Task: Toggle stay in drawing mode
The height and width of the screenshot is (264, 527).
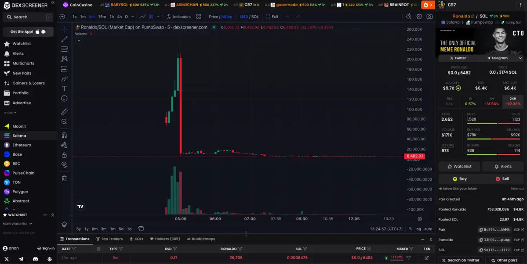Action: pyautogui.click(x=64, y=145)
